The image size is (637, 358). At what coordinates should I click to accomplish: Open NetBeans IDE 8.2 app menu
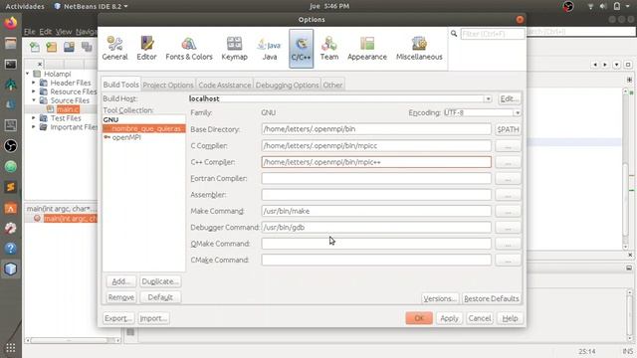91,6
